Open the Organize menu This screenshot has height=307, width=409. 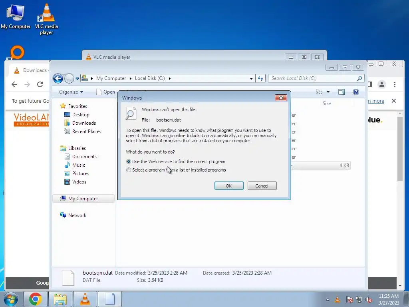(71, 92)
